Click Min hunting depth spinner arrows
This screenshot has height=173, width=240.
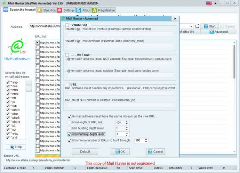(126, 129)
